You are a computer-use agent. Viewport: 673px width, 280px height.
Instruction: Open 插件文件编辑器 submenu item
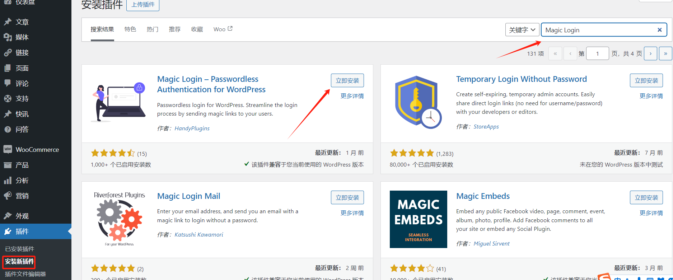point(25,274)
